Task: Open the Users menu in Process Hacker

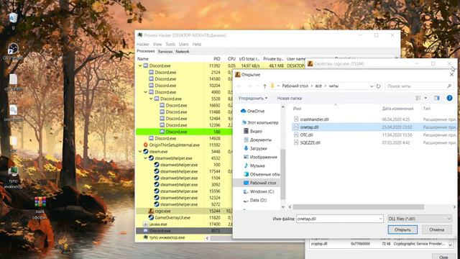Action: pyautogui.click(x=184, y=45)
